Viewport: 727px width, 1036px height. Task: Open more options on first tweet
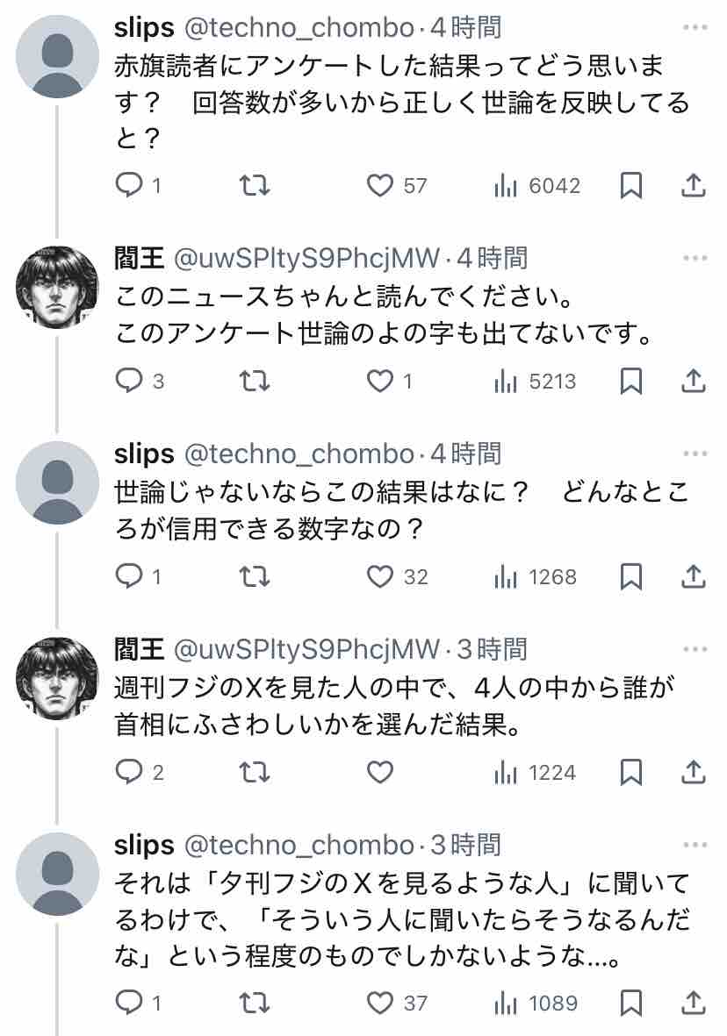click(x=695, y=28)
